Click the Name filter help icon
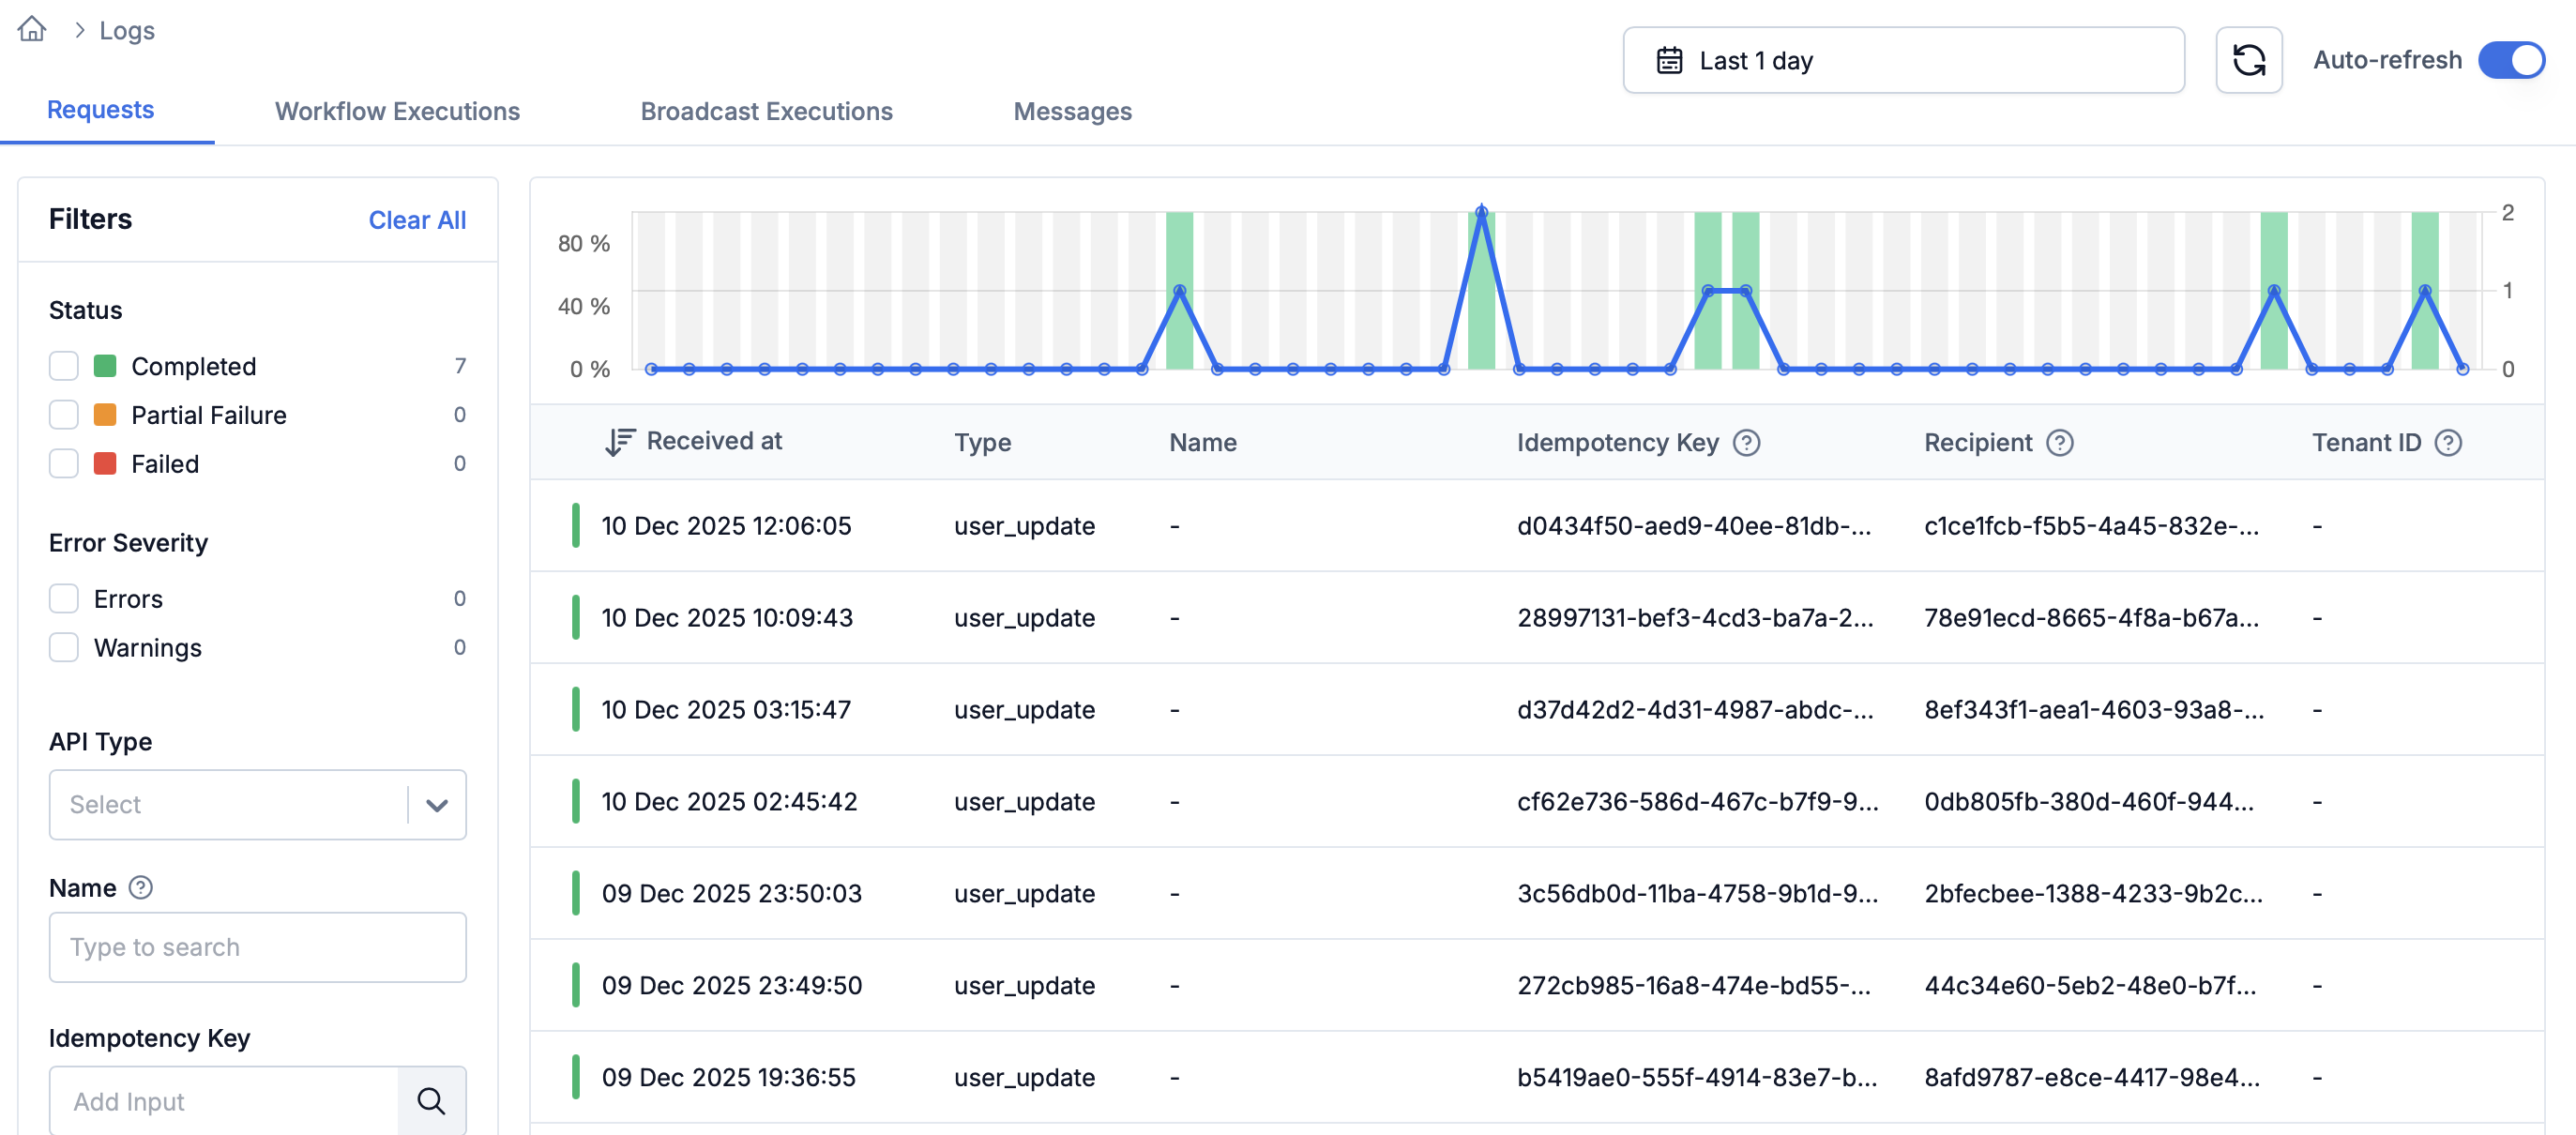This screenshot has height=1135, width=2576. [x=141, y=888]
